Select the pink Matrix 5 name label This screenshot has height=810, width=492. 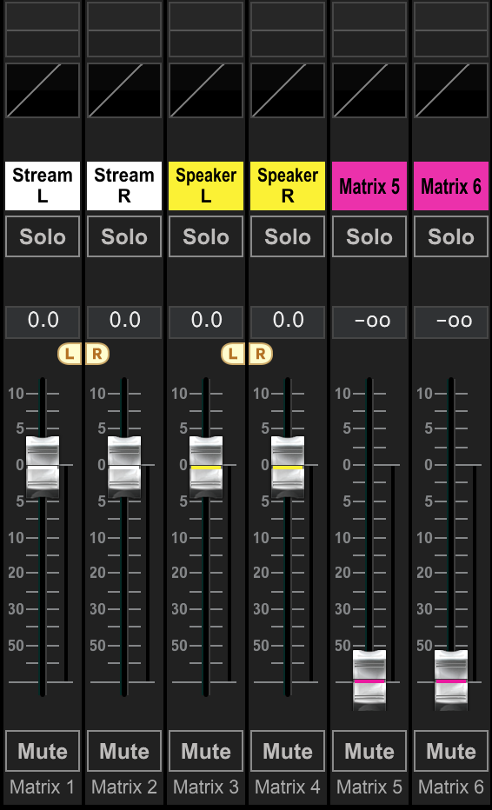pos(369,186)
